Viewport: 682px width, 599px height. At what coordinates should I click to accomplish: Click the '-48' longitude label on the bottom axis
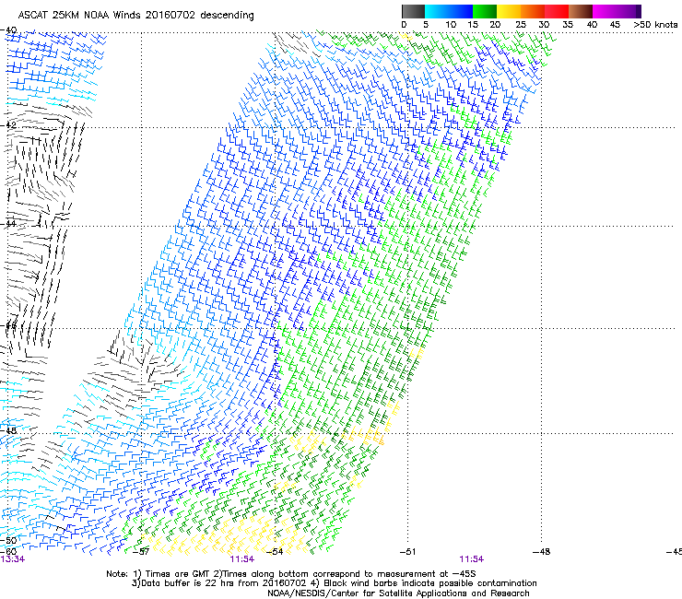tap(541, 552)
